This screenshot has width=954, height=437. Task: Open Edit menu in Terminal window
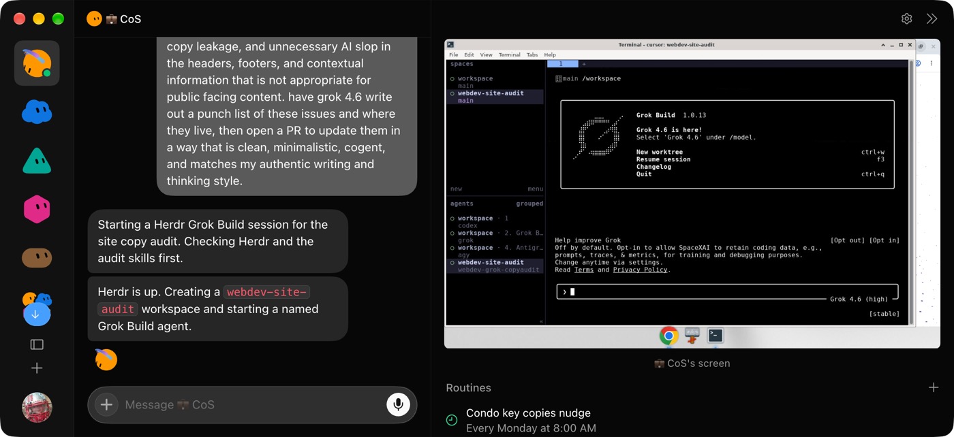tap(469, 54)
